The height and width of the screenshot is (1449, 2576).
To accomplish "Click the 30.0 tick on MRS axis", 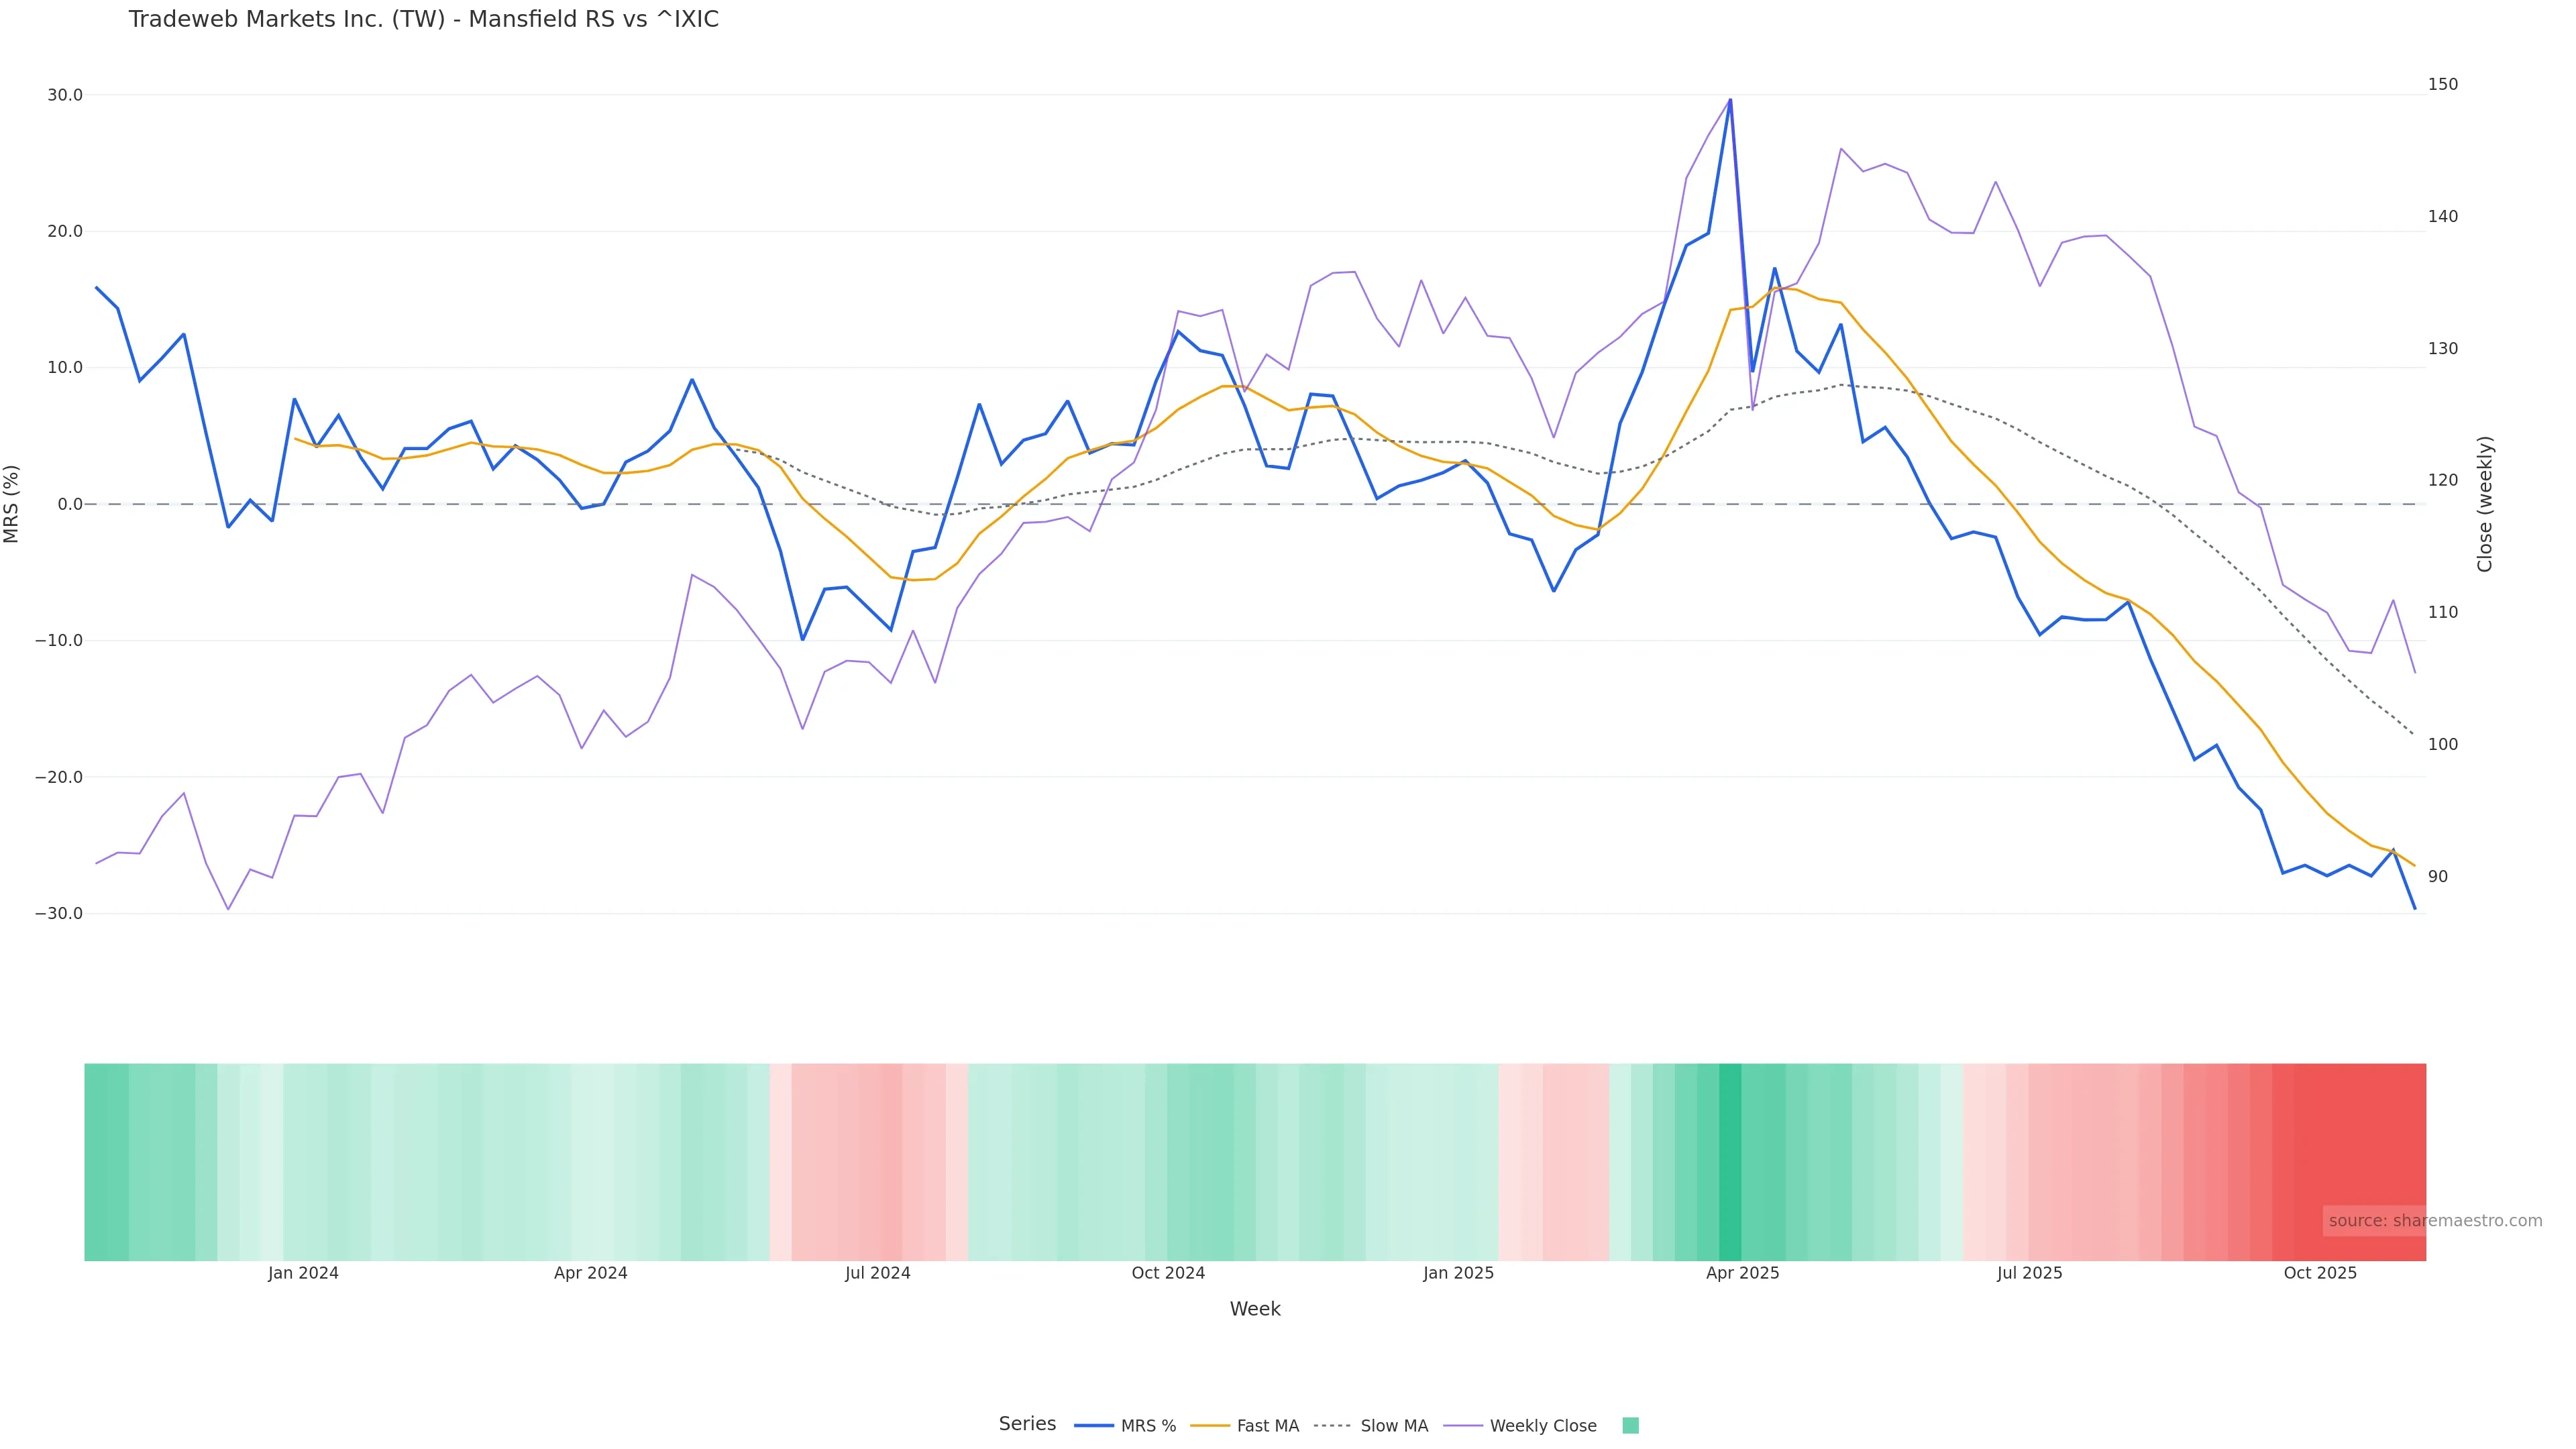I will 64,95.
